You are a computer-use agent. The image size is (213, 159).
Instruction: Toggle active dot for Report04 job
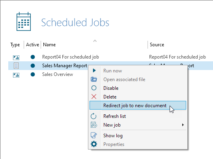(33, 57)
